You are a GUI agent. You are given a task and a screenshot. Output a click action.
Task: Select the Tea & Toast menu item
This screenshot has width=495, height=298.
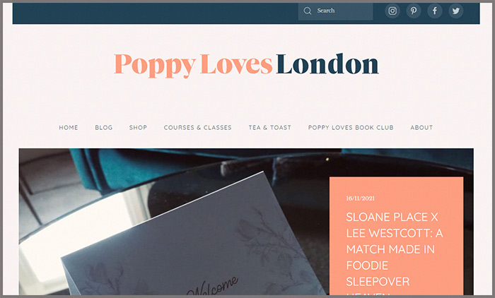pos(269,127)
